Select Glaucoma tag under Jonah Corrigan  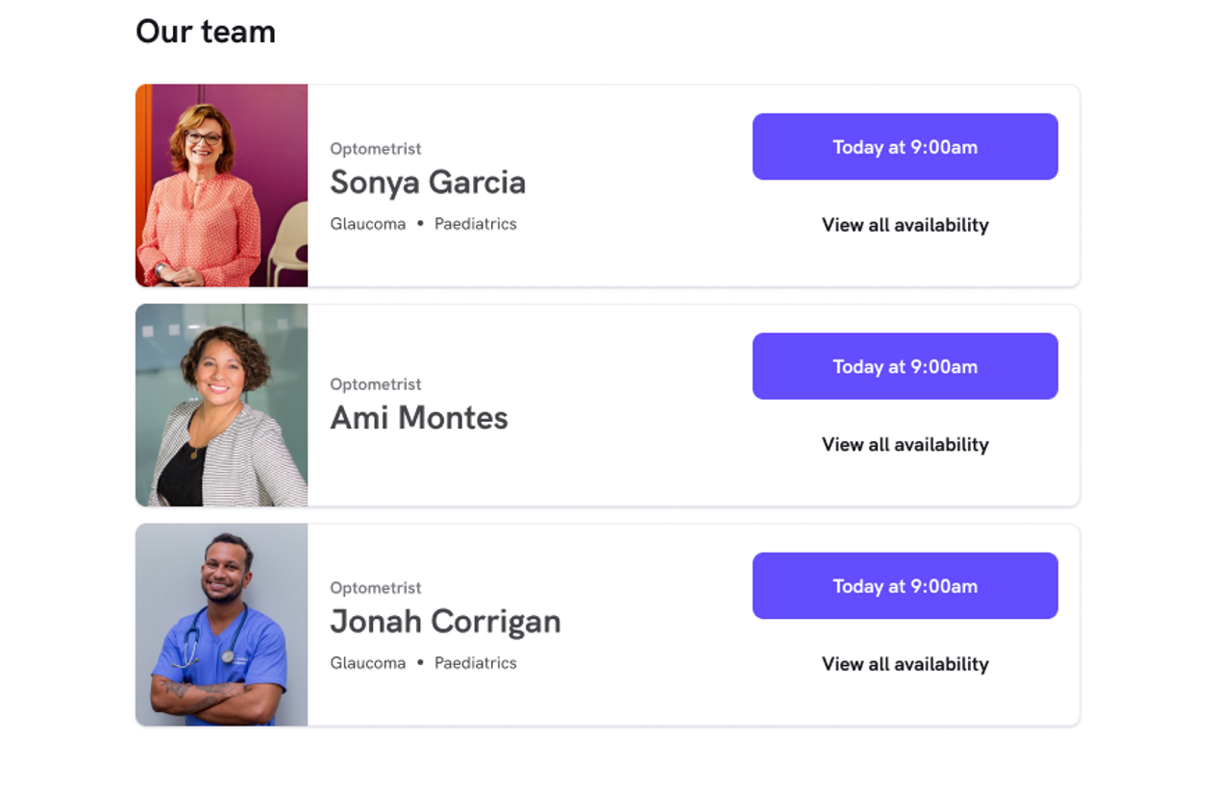(x=368, y=663)
